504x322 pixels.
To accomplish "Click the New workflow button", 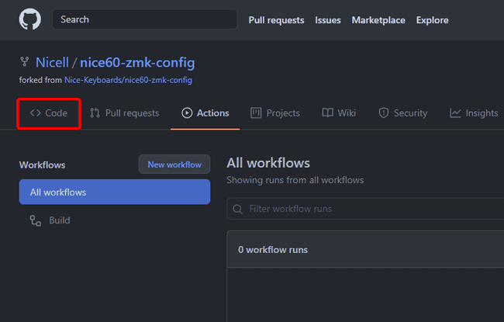I will coord(174,164).
